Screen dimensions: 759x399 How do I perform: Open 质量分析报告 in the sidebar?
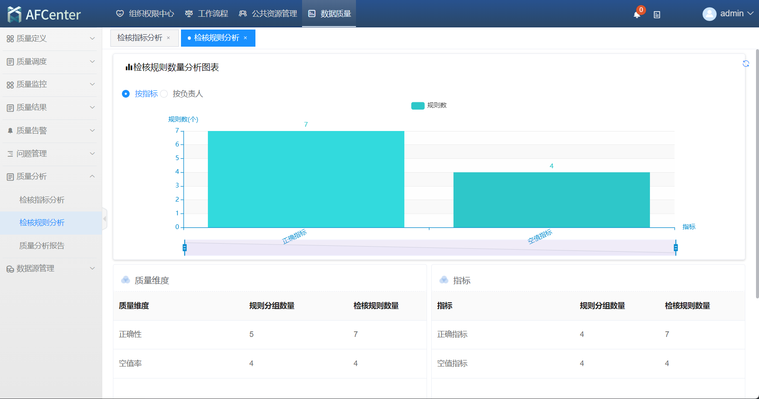[x=42, y=246]
